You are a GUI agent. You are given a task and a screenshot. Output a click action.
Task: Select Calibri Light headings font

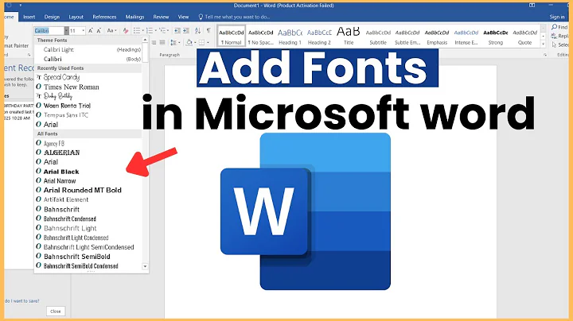pos(88,49)
